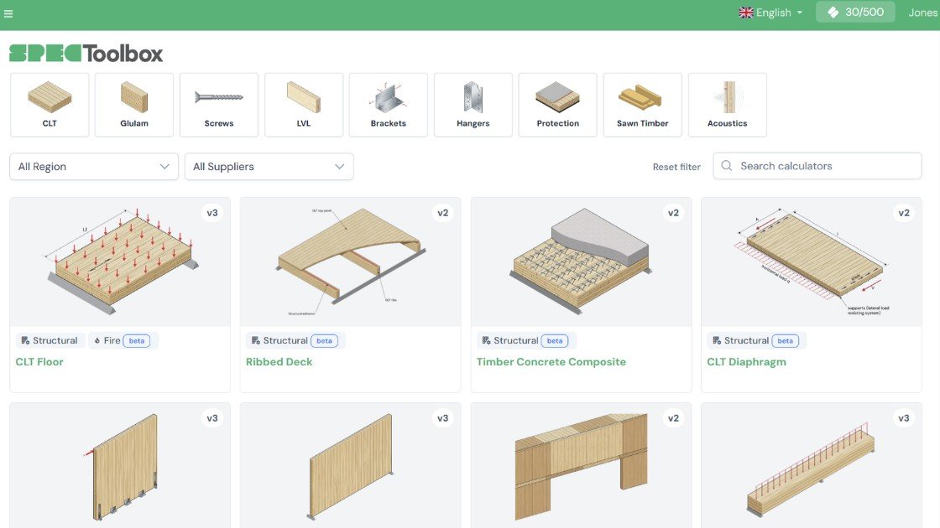
Task: Click the v2 badge on Ribbed Deck
Action: pos(443,213)
